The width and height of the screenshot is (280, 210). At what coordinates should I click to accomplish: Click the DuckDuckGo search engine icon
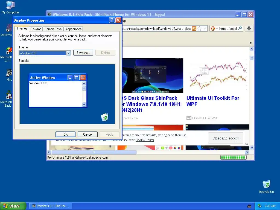click(x=213, y=28)
